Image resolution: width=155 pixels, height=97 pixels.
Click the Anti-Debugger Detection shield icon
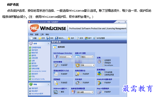pyautogui.click(x=56, y=57)
